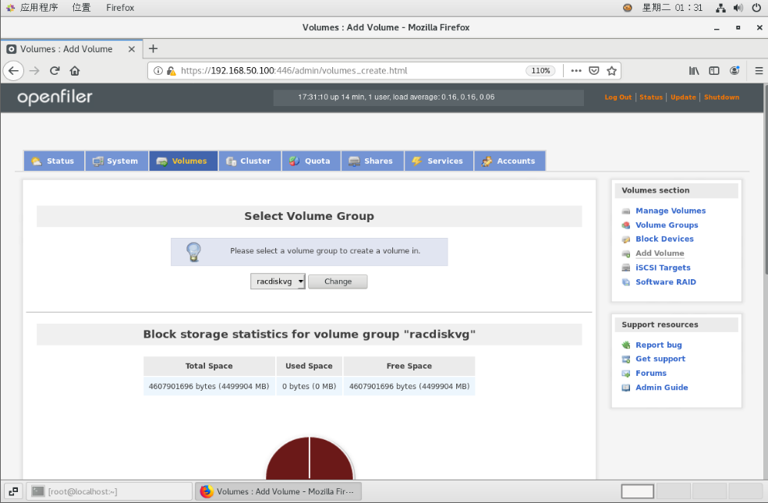The width and height of the screenshot is (768, 503).
Task: Open Firefox hamburger menu
Action: (x=759, y=70)
